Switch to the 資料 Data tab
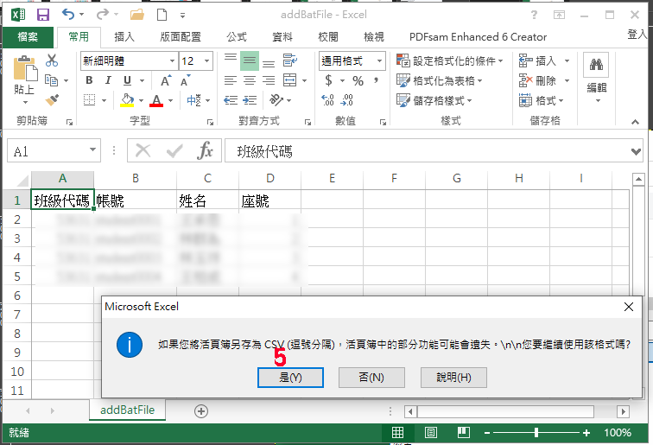Image resolution: width=653 pixels, height=445 pixels. click(x=282, y=37)
